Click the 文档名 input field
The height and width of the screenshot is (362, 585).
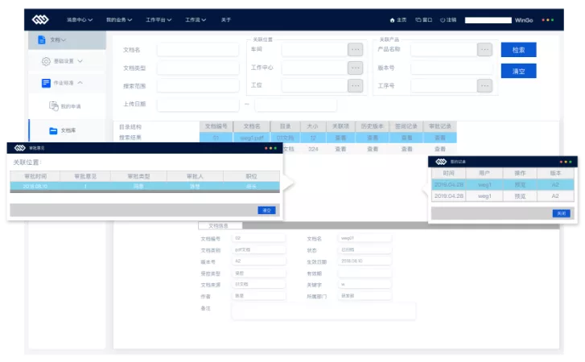[x=198, y=50]
